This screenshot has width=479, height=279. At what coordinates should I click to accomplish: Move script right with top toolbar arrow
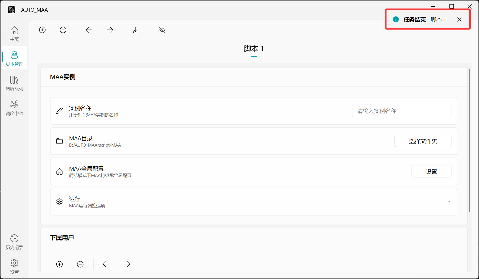tap(110, 30)
